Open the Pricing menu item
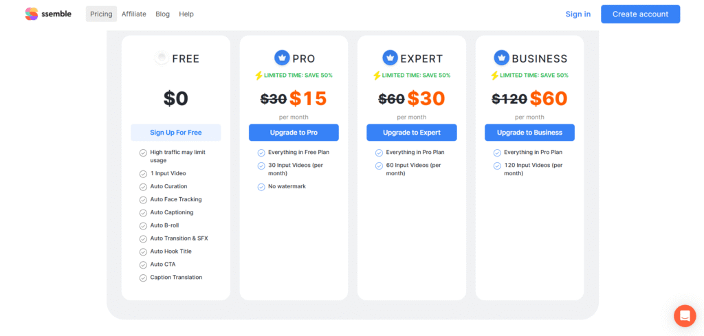The width and height of the screenshot is (704, 336). click(101, 14)
